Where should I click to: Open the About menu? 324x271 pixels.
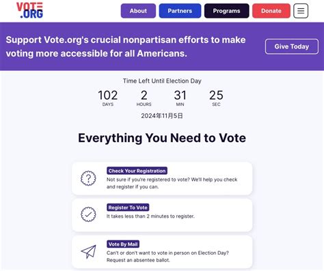point(138,11)
